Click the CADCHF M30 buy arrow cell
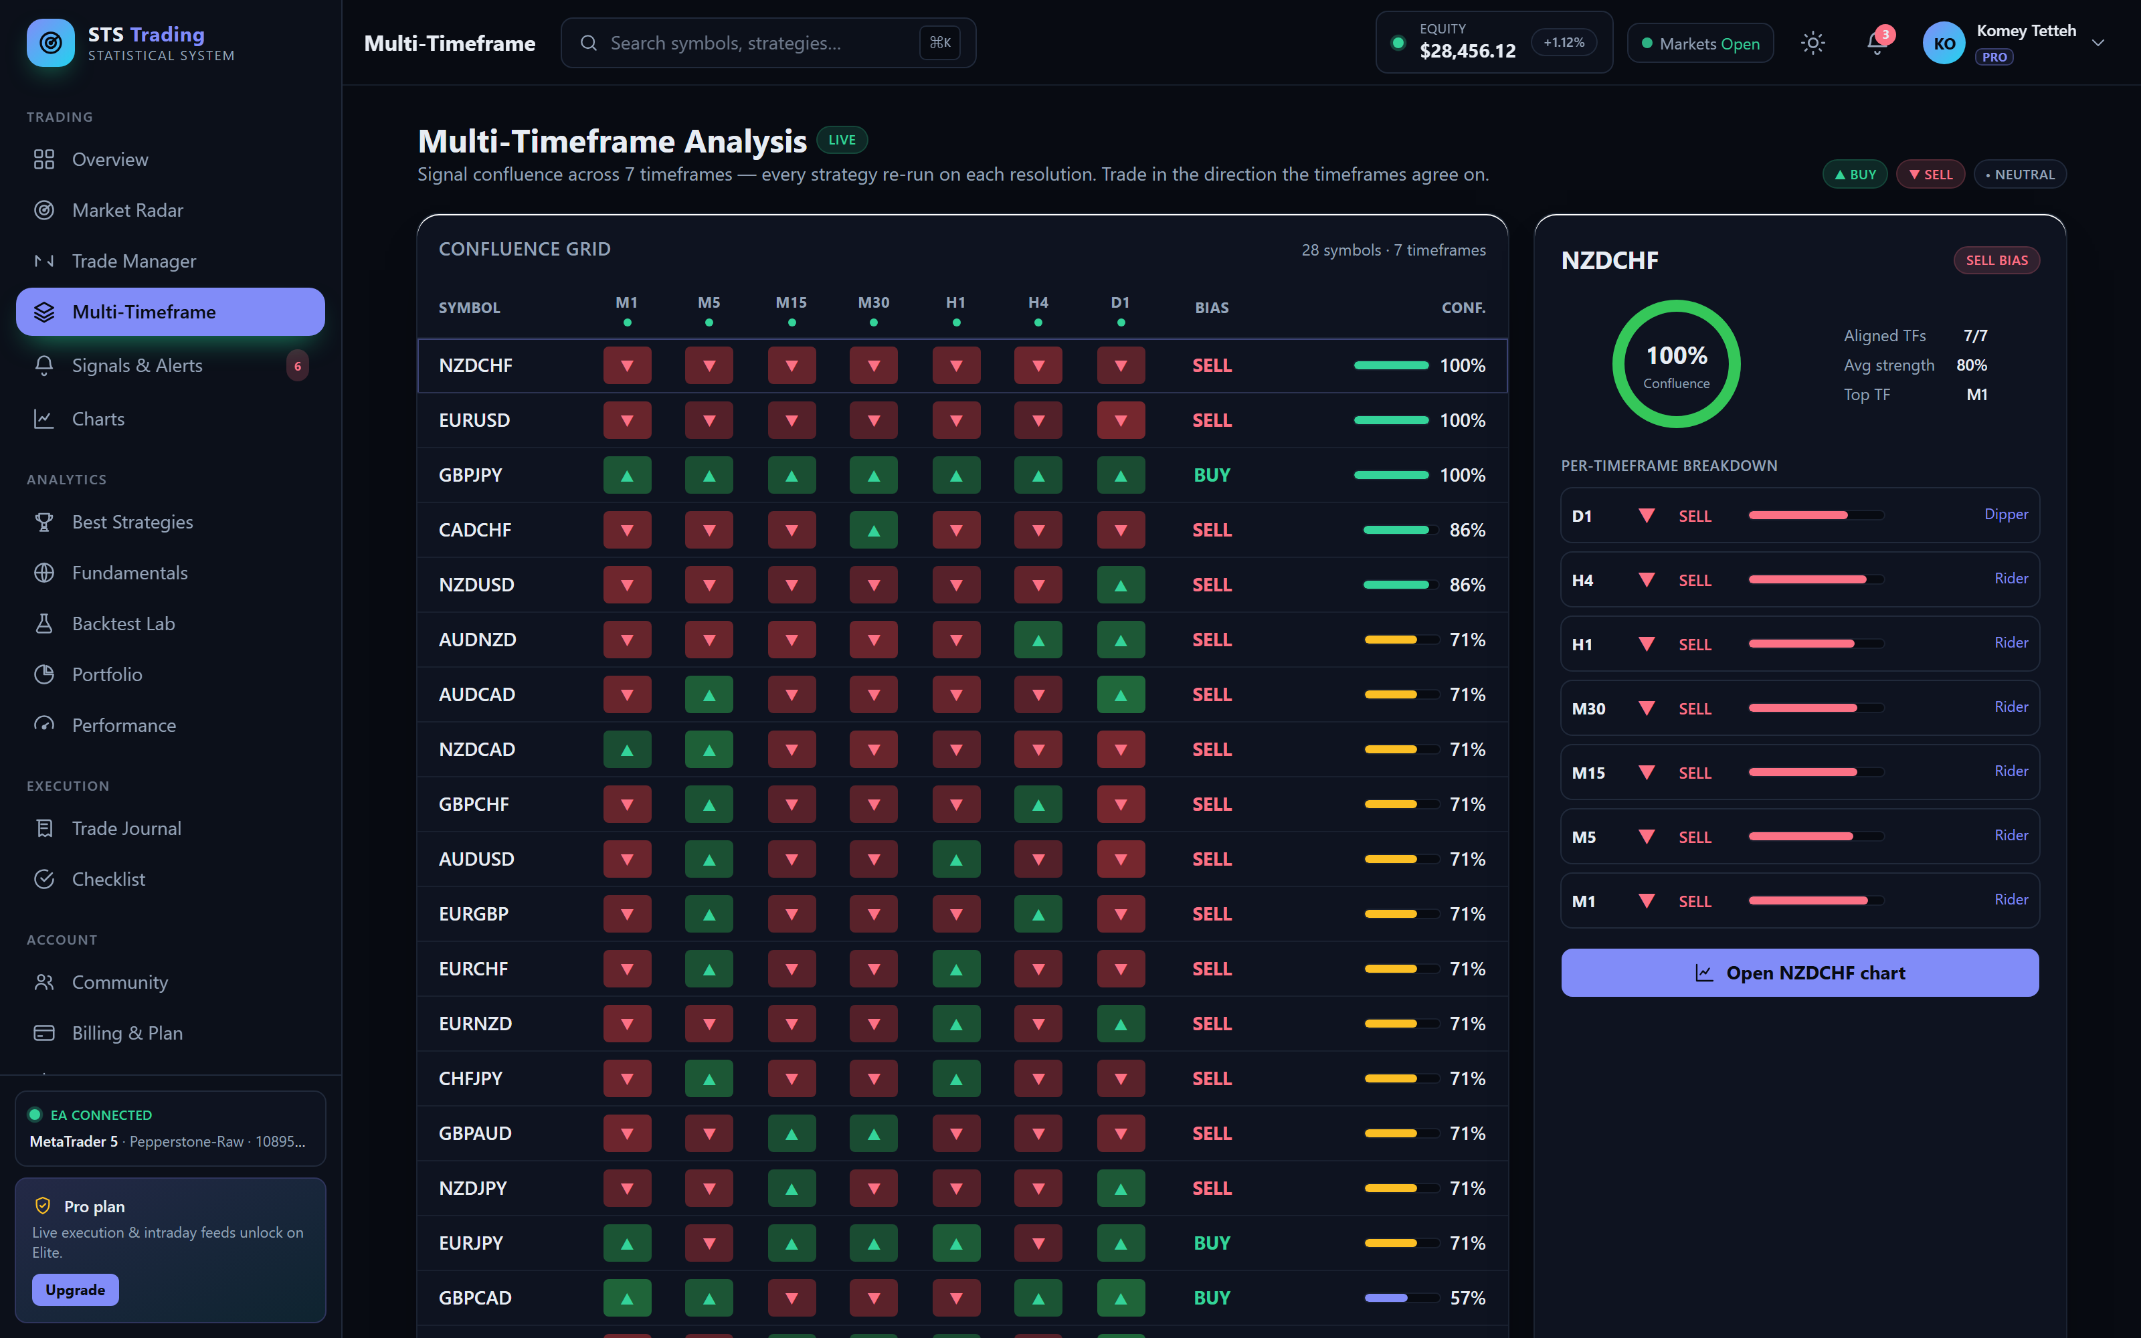Viewport: 2141px width, 1338px height. tap(873, 530)
